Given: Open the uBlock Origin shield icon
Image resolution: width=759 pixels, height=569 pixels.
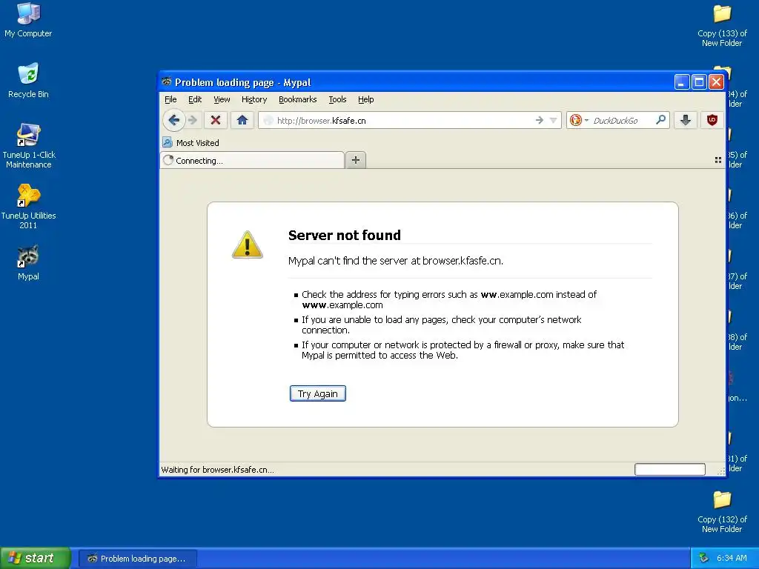Looking at the screenshot, I should pos(712,120).
